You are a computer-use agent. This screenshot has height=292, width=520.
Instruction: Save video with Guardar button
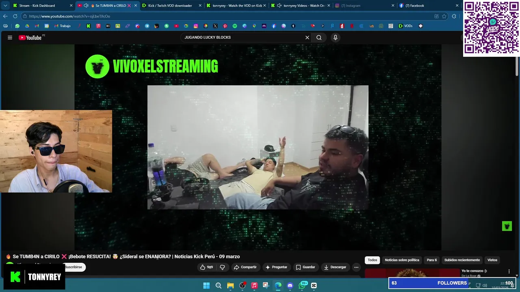click(305, 267)
